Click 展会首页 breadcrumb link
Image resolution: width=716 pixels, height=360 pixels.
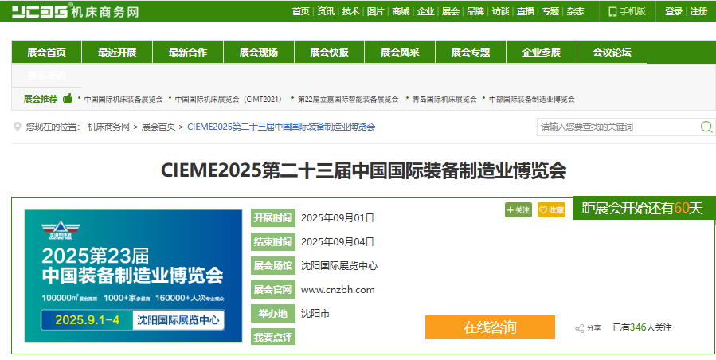[x=158, y=127]
